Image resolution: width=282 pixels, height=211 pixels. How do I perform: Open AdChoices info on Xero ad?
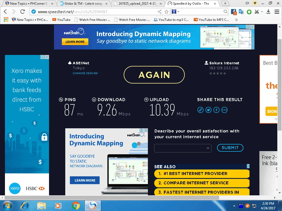tap(42, 57)
